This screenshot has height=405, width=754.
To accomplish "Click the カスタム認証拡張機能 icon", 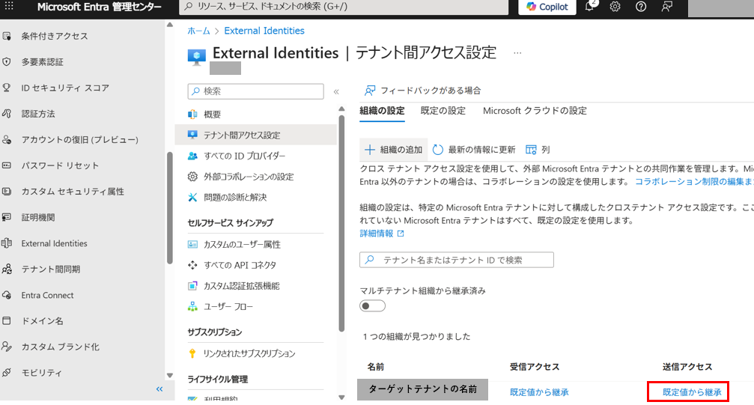I will [192, 286].
